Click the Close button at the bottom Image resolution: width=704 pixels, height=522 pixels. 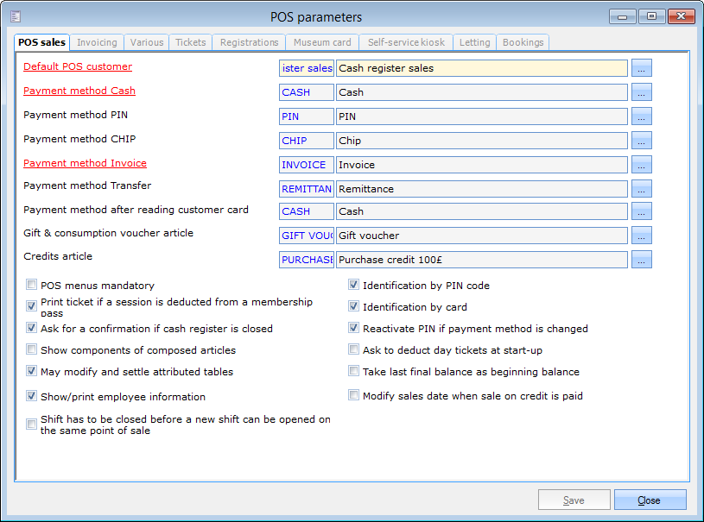(x=650, y=500)
